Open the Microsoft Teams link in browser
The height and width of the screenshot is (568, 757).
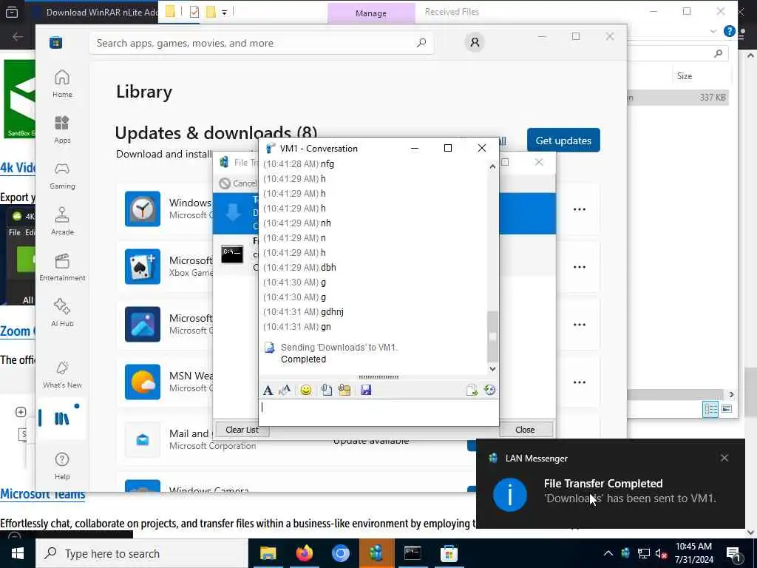coord(42,493)
